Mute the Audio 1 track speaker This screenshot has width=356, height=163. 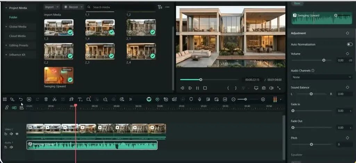pos(11,147)
